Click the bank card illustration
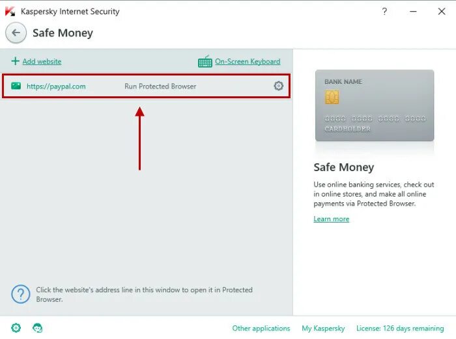This screenshot has height=339, width=456. coord(375,105)
